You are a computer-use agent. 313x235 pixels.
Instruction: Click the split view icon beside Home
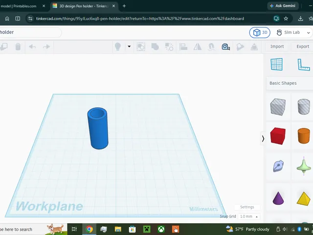click(x=18, y=19)
